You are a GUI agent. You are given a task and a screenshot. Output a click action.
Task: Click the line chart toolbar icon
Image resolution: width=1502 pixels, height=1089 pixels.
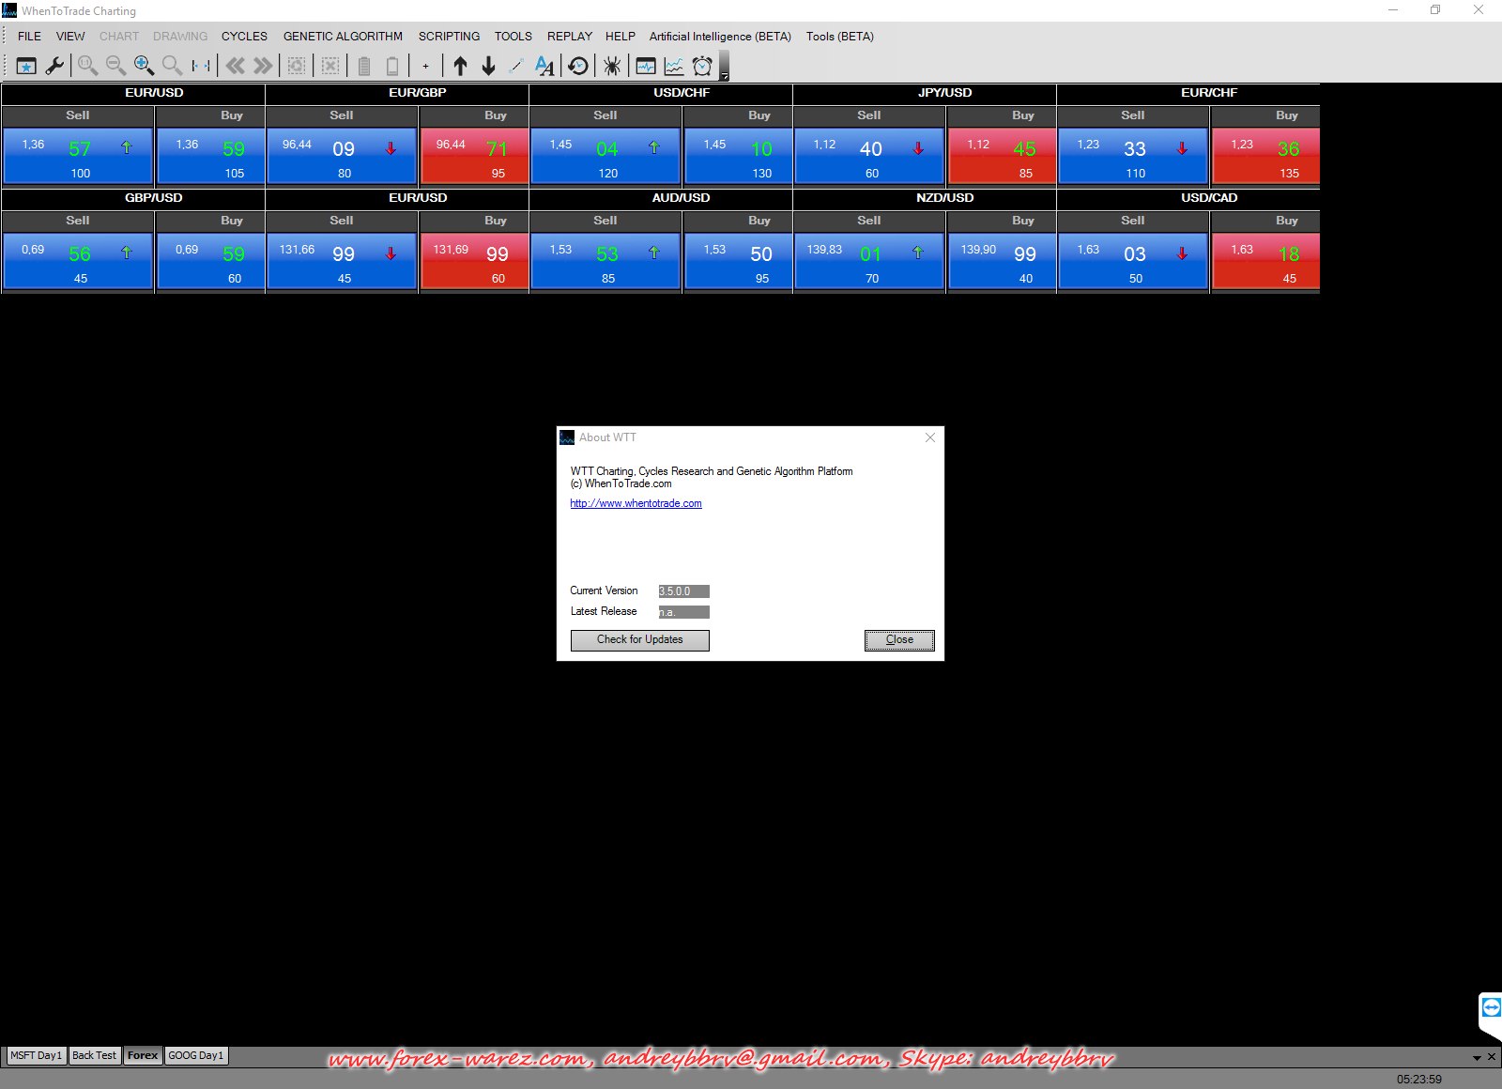coord(674,66)
